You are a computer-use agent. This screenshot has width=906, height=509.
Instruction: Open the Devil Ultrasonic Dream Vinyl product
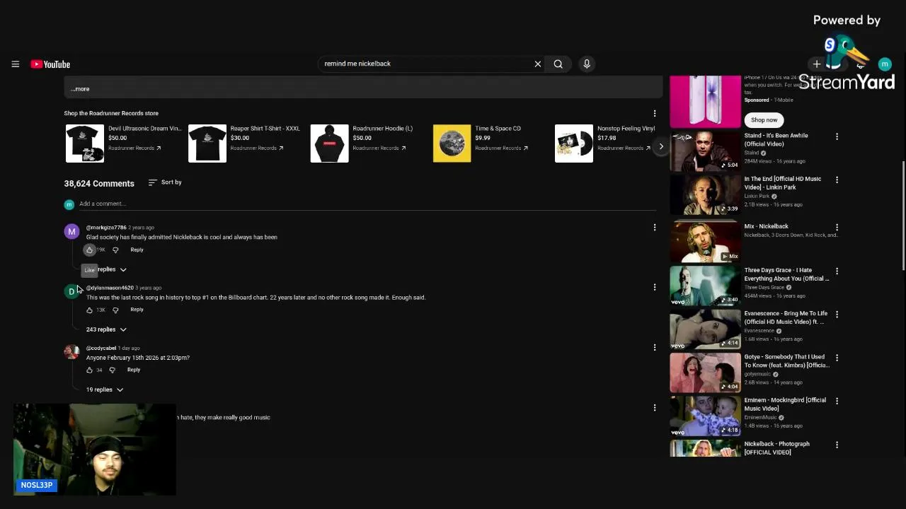(x=124, y=143)
